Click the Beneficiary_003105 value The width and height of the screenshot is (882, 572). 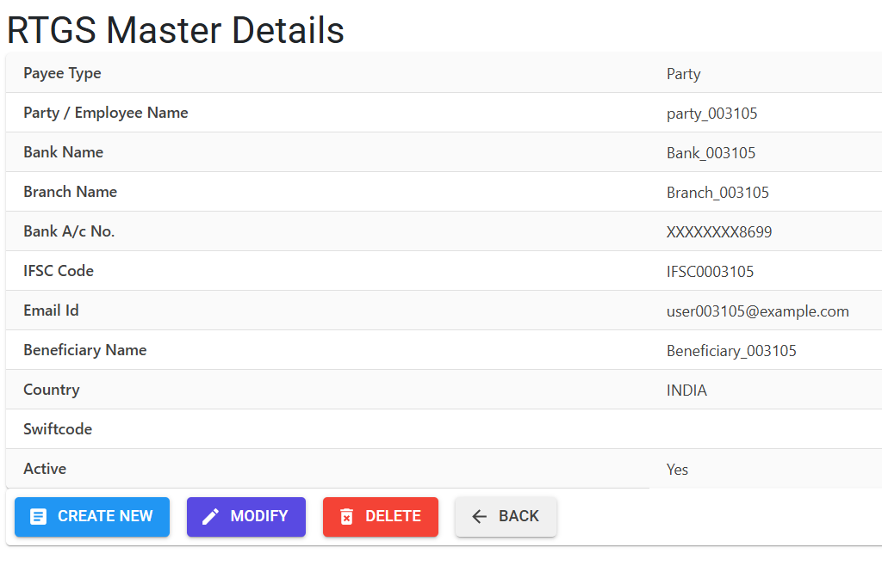point(731,351)
